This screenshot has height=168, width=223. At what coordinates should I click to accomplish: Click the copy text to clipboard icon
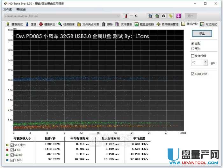click(150, 16)
